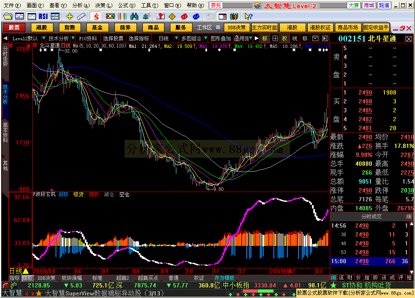Viewport: 415px width, 298px height.
Task: Switch the bottom panel to 模板 mode
Action: click(27, 278)
